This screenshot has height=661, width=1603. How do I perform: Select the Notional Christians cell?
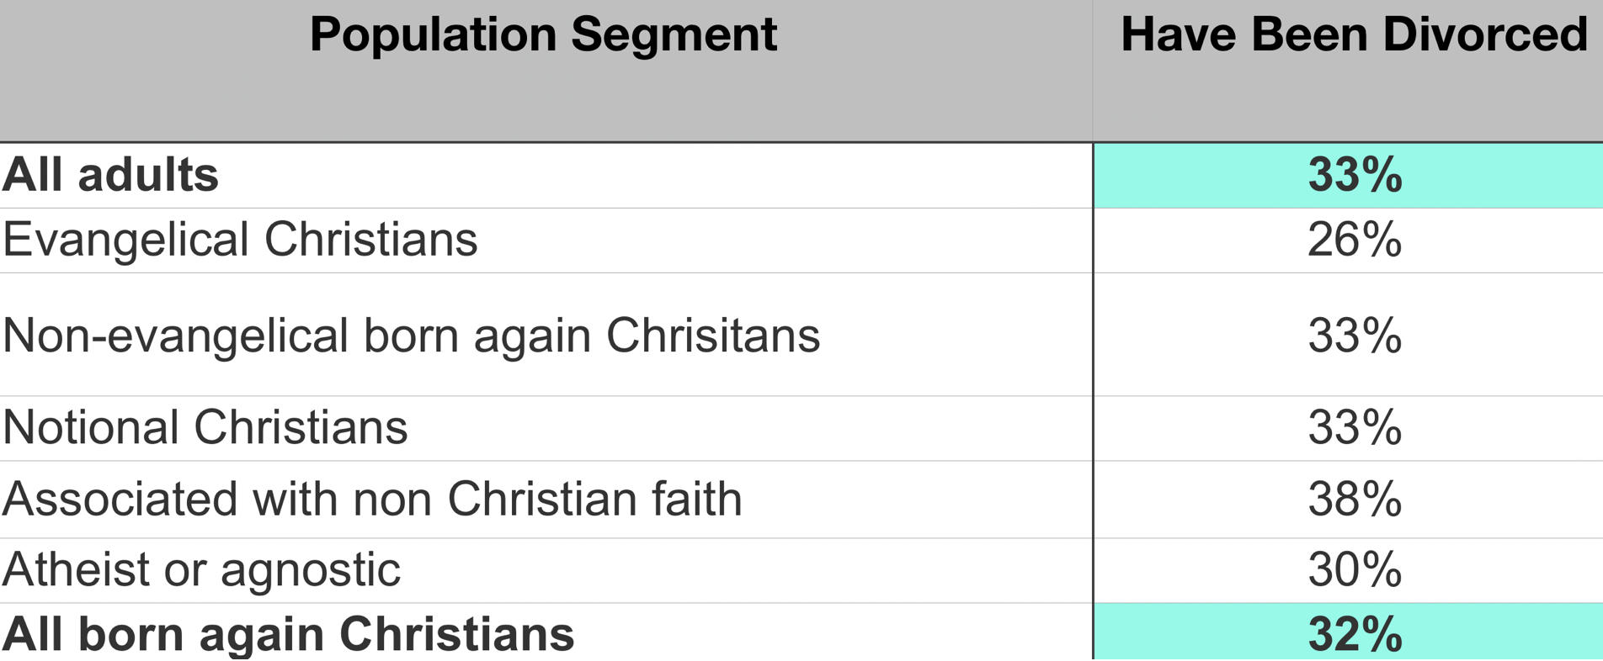point(205,427)
